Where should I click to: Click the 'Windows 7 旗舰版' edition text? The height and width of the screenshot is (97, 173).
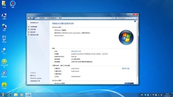click(60, 30)
